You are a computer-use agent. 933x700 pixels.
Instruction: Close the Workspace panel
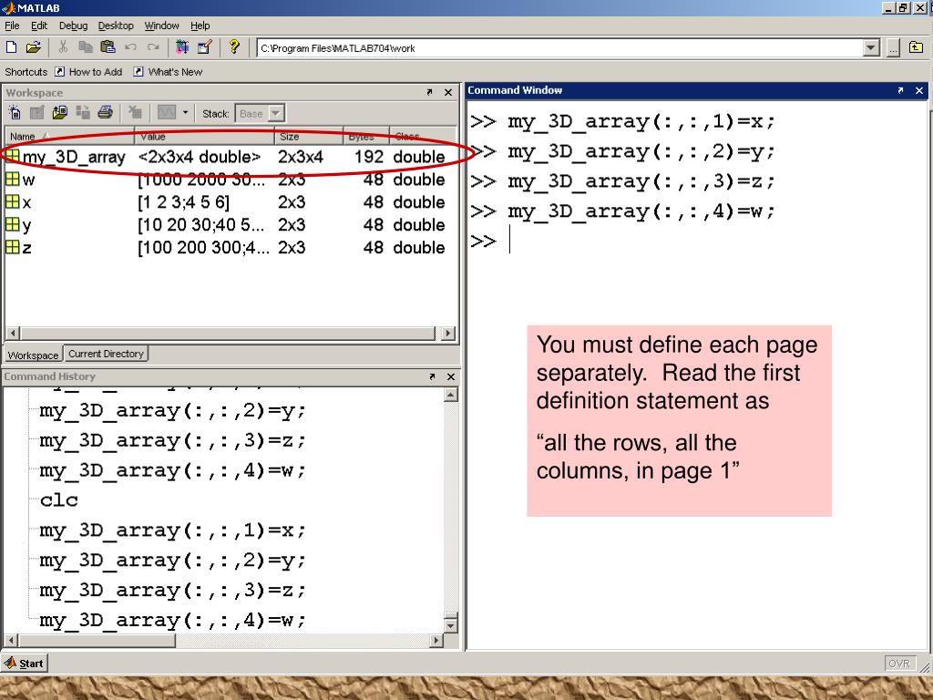448,92
